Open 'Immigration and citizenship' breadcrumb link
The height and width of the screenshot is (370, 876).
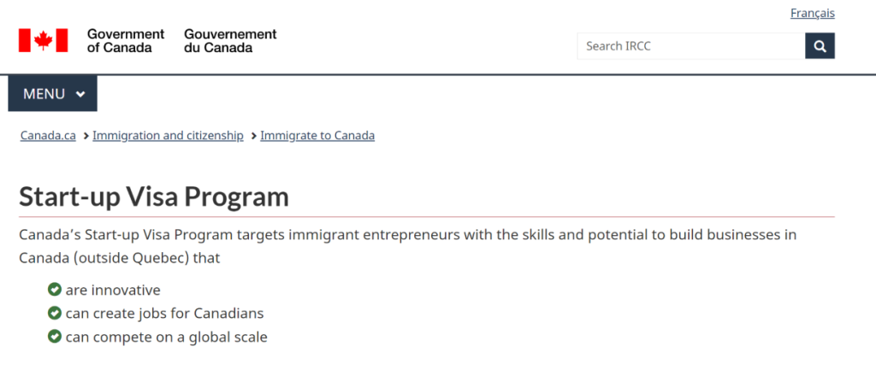169,136
